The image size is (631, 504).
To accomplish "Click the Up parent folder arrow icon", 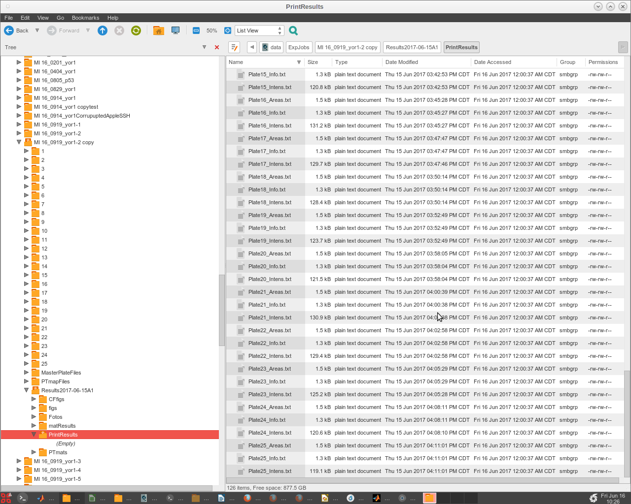I will pos(103,31).
